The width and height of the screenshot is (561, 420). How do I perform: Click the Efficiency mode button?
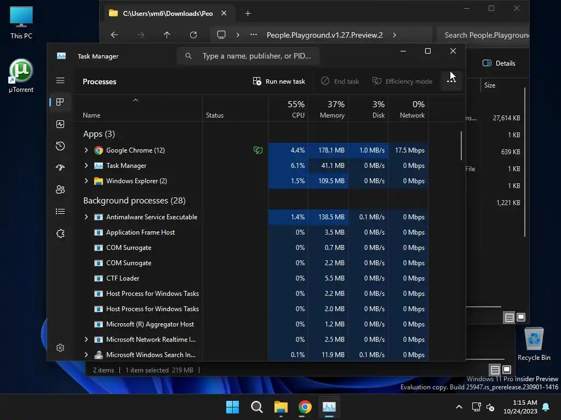point(403,81)
